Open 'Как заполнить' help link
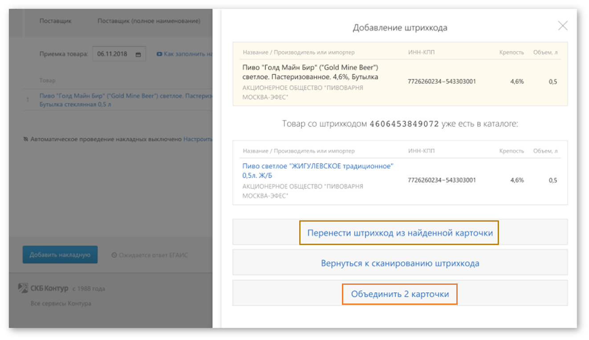The image size is (589, 340). 187,54
